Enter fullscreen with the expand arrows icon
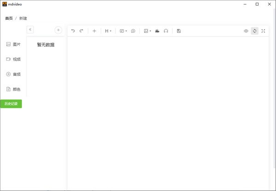 (263, 31)
